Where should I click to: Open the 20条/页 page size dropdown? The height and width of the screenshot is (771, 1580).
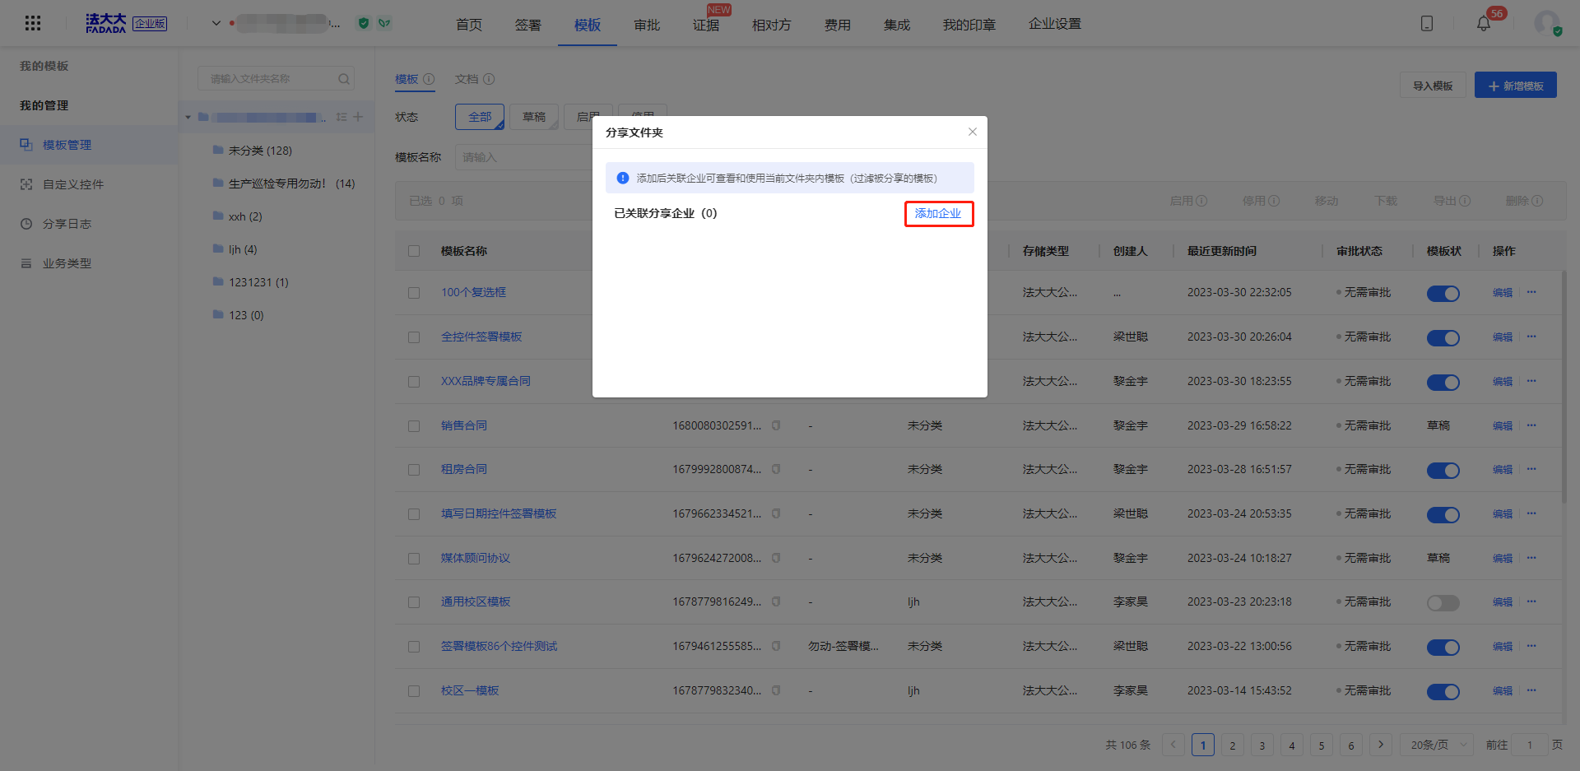pyautogui.click(x=1438, y=745)
